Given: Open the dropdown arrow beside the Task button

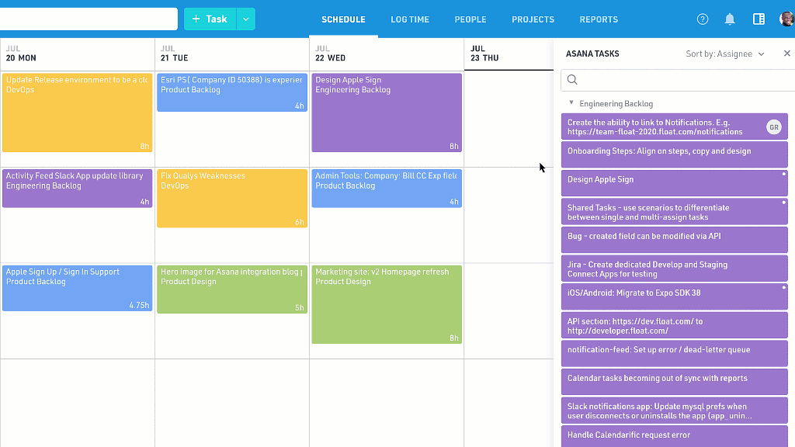Looking at the screenshot, I should [246, 19].
